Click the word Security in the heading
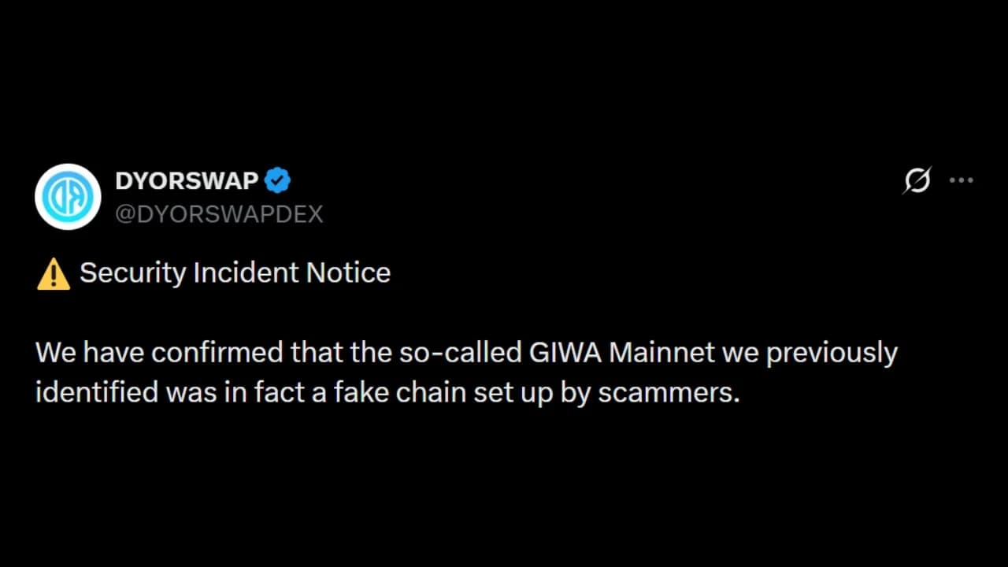Viewport: 1008px width, 567px height. click(133, 274)
